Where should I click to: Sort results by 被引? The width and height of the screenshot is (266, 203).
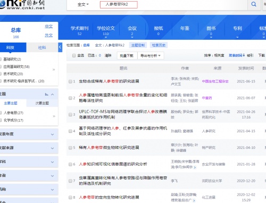[x=250, y=55]
